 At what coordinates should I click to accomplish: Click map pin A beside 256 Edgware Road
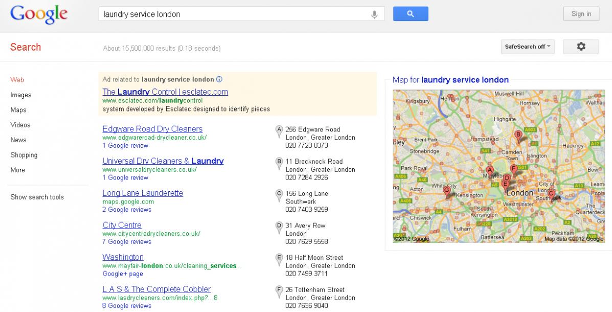(279, 131)
